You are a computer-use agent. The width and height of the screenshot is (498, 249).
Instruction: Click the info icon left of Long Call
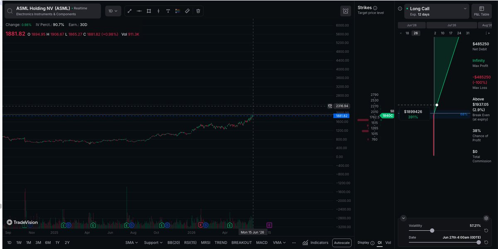point(400,8)
